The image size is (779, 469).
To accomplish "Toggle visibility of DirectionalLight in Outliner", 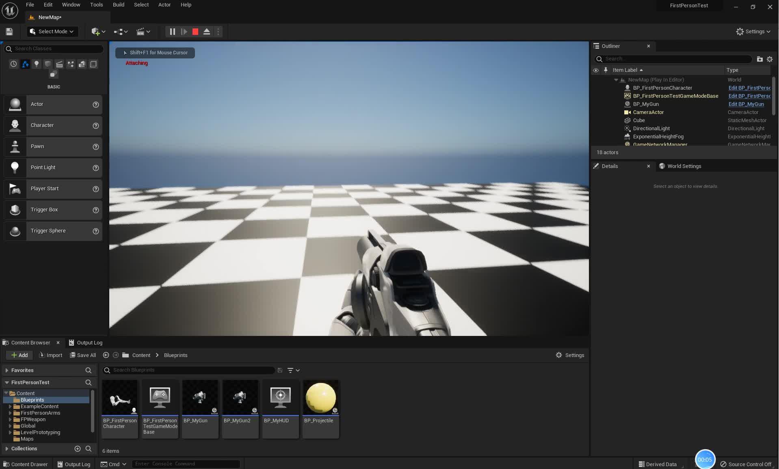I will [596, 128].
